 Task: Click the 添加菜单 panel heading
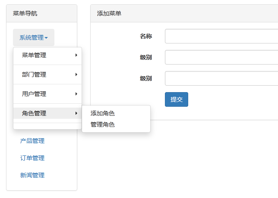(184, 13)
